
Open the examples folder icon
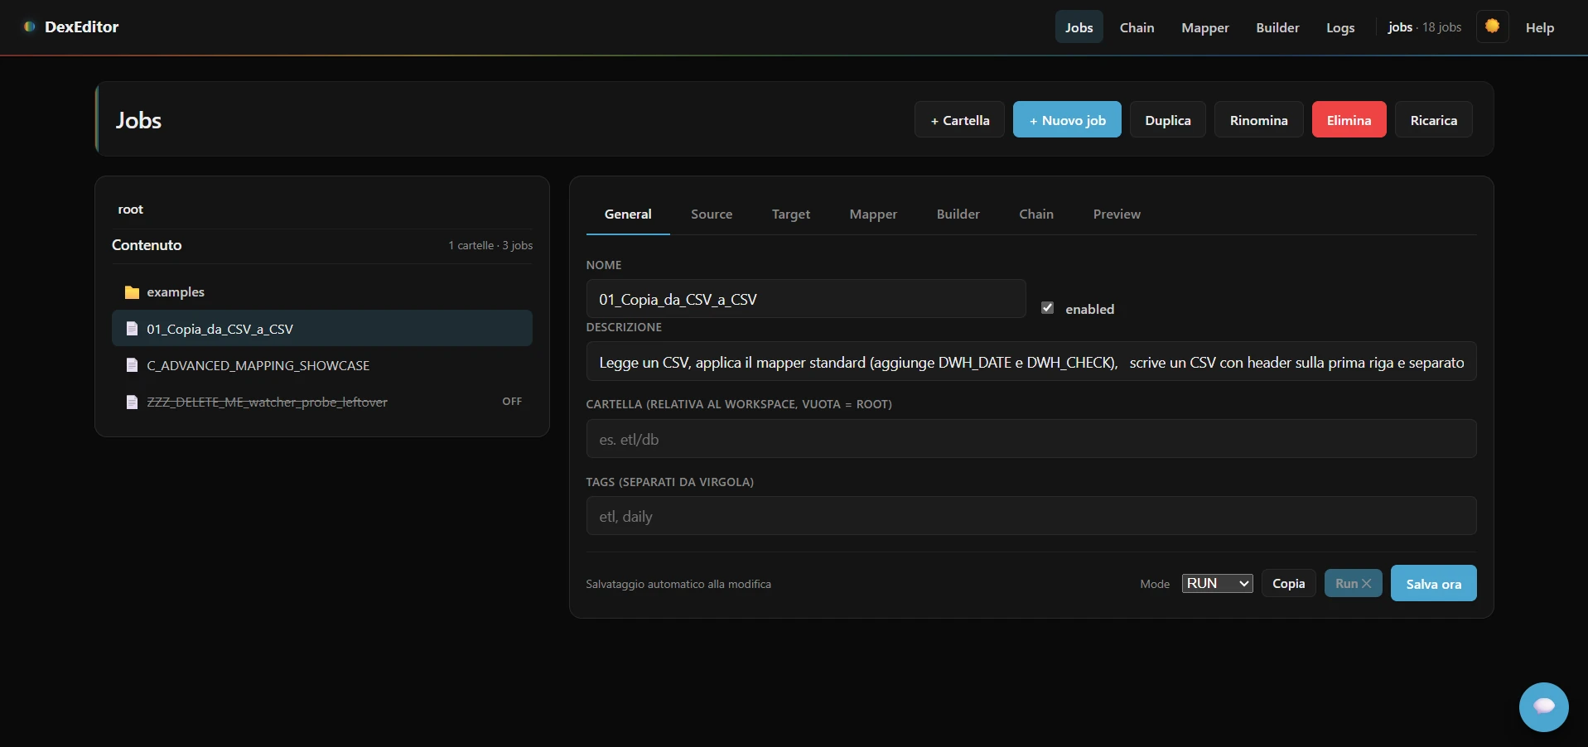click(x=131, y=292)
